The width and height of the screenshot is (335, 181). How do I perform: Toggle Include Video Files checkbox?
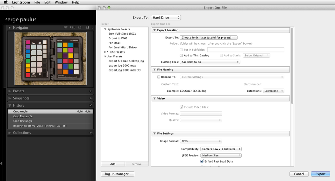tap(182, 107)
